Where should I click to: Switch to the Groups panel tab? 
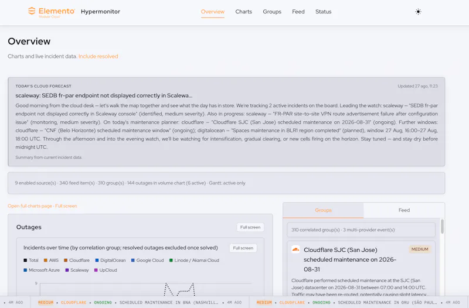click(324, 210)
